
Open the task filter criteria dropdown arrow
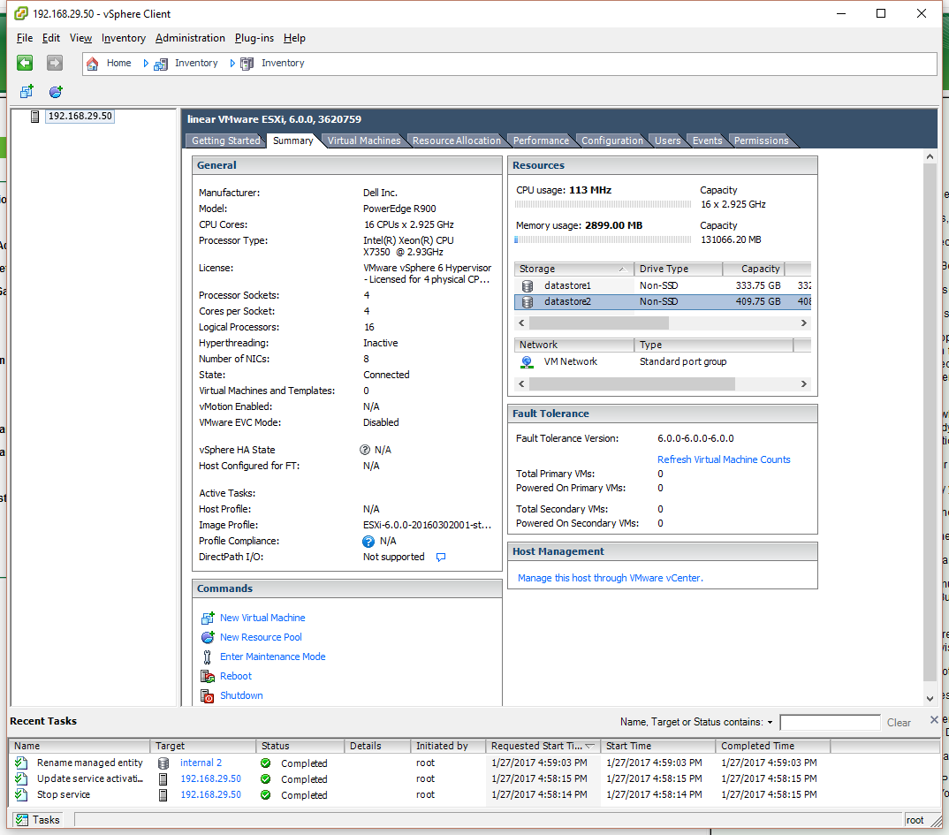coord(770,723)
